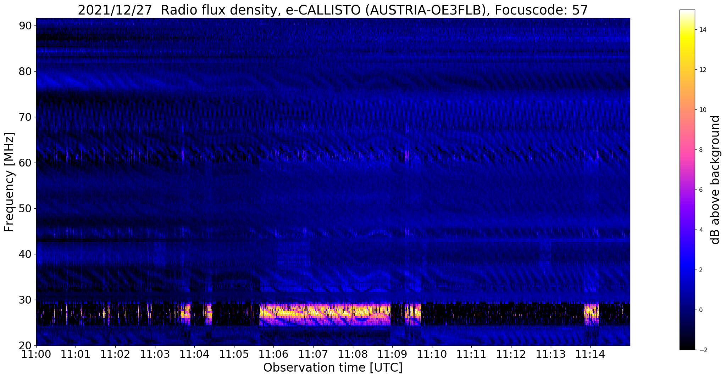This screenshot has height=378, width=726.
Task: Click the 11:05 time tick label
Action: tap(234, 354)
